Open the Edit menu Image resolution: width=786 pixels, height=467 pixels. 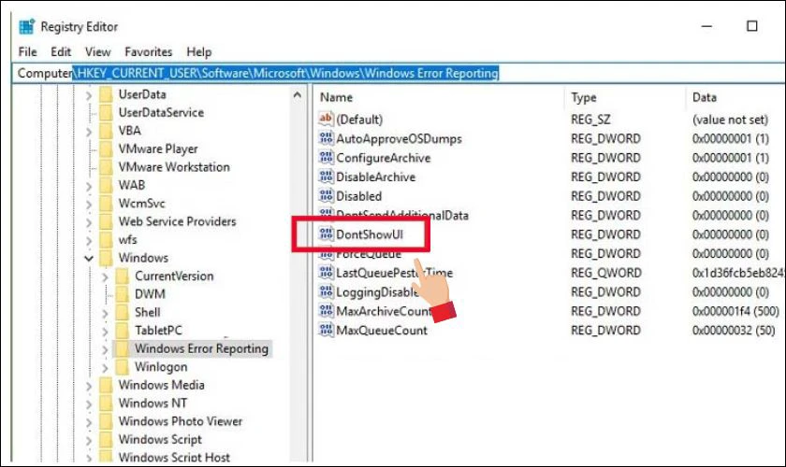pyautogui.click(x=61, y=51)
